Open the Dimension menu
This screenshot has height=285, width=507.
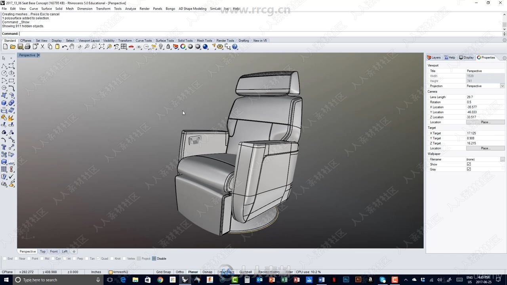point(85,9)
